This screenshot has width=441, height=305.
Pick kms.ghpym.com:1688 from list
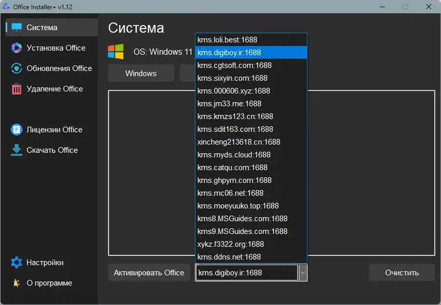pos(251,181)
